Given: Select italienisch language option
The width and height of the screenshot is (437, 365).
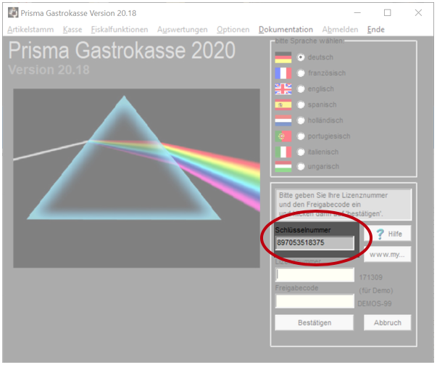Looking at the screenshot, I should tap(301, 152).
